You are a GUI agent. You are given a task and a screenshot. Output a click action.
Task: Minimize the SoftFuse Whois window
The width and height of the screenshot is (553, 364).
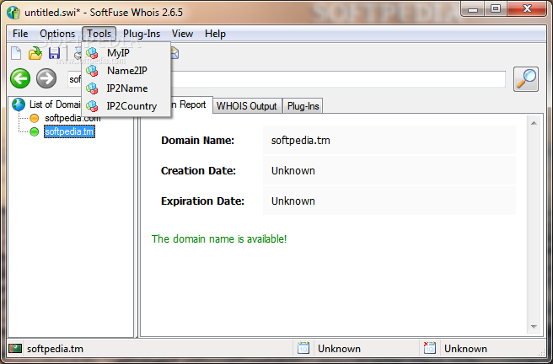click(x=473, y=9)
